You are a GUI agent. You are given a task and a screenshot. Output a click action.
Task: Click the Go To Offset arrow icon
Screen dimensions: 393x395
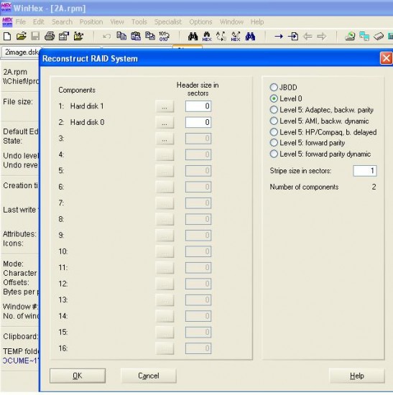pos(279,37)
